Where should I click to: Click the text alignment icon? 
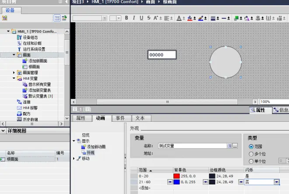pos(167,18)
